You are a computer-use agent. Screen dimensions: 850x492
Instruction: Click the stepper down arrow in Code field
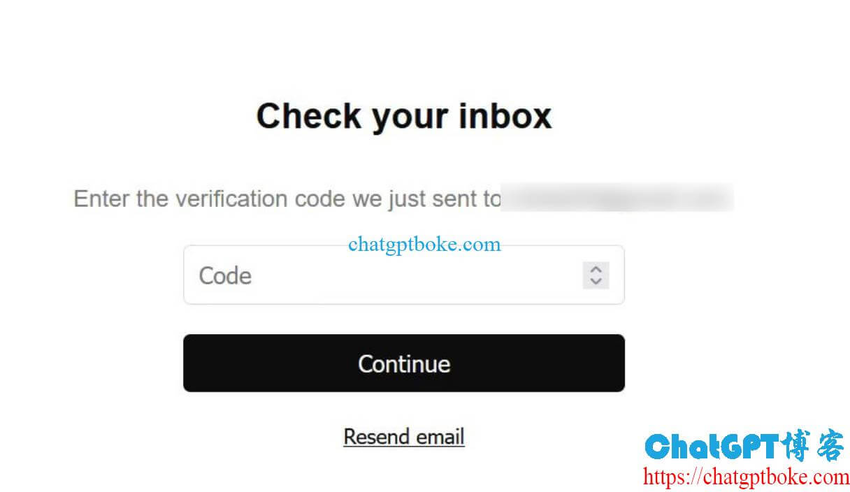point(596,281)
